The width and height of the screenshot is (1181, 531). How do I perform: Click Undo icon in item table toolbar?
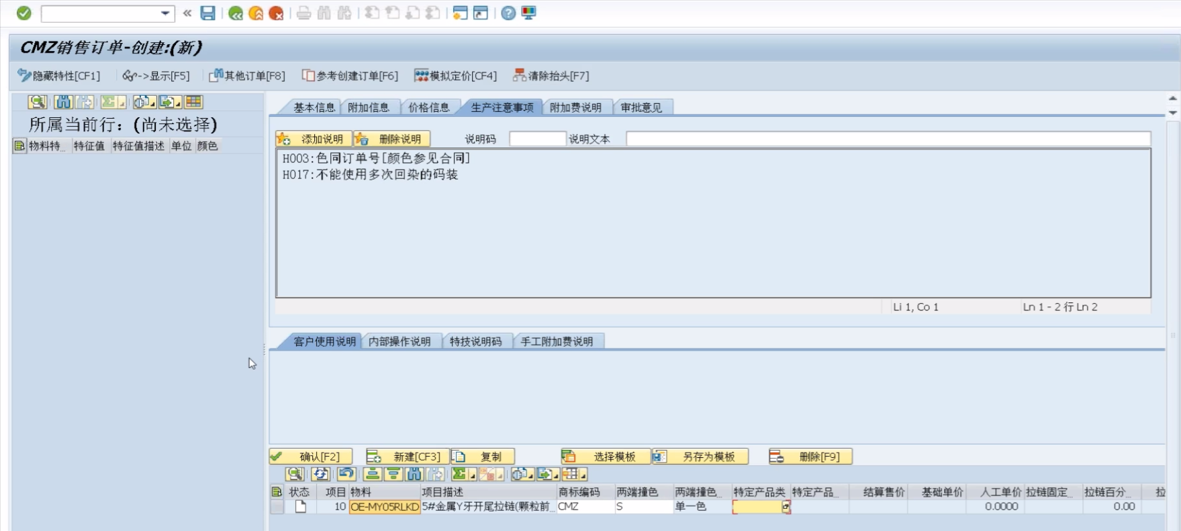346,474
